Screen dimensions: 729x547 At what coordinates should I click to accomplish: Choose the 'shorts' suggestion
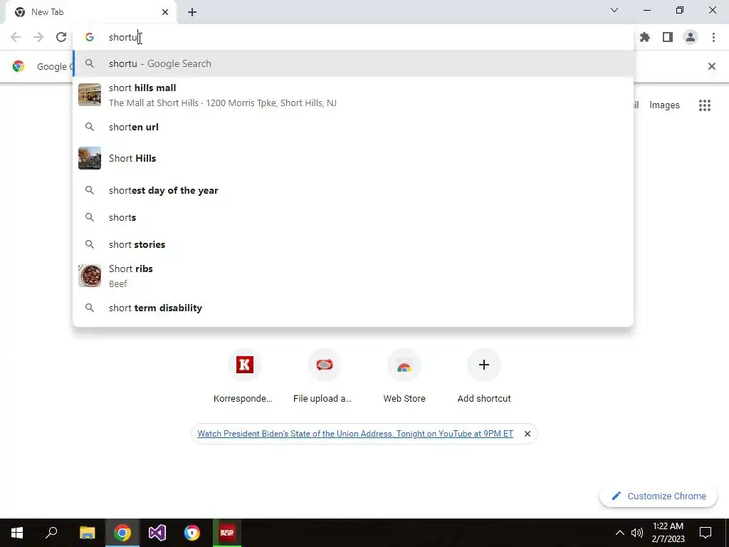[353, 217]
